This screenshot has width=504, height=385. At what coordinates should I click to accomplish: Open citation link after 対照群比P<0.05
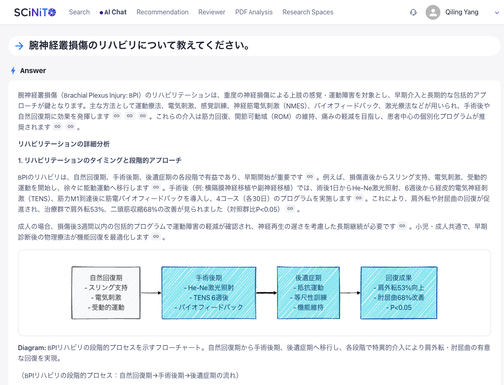(290, 209)
